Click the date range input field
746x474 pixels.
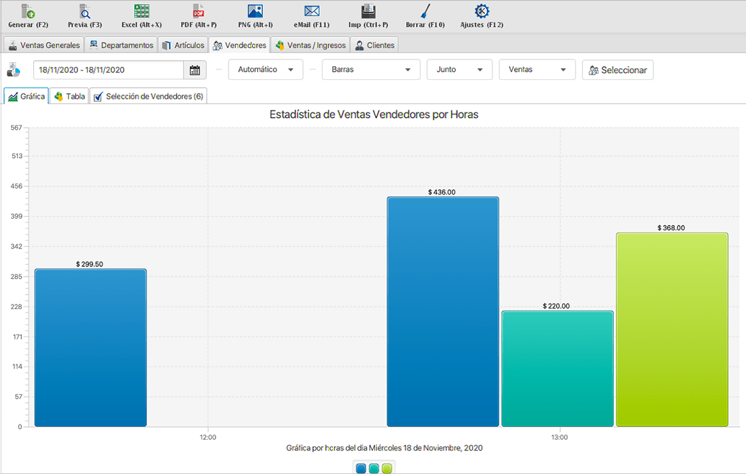pyautogui.click(x=108, y=70)
